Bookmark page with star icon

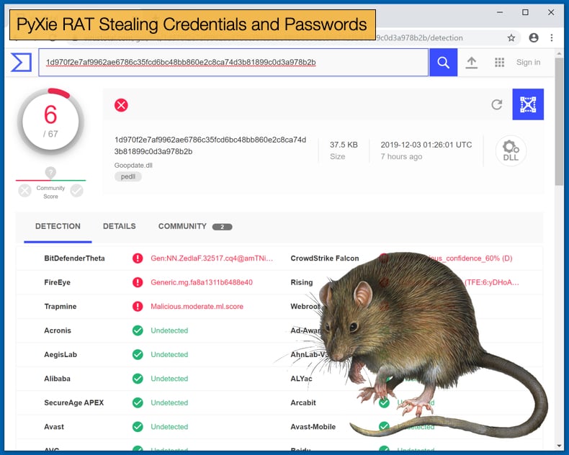511,37
